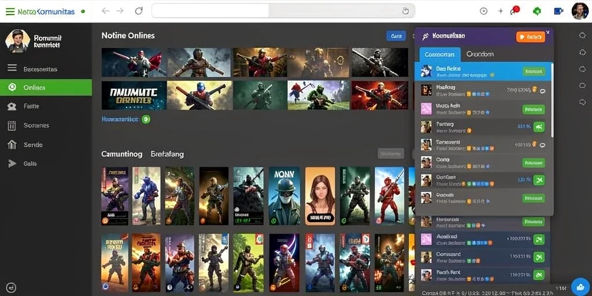Click the orange play button in Komunitas header
This screenshot has width=592, height=296.
(x=531, y=36)
